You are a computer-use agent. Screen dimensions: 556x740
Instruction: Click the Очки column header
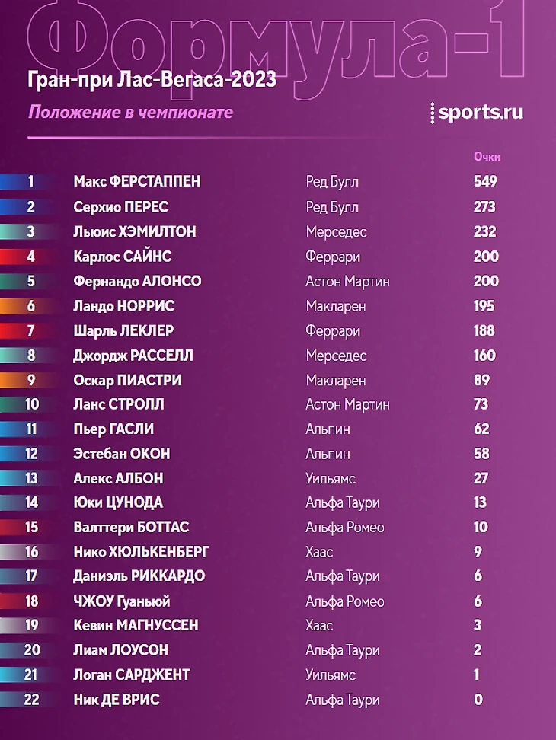tap(487, 157)
